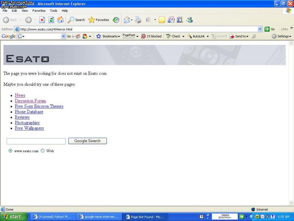Open the Help menu
The image size is (294, 221).
coord(65,11)
